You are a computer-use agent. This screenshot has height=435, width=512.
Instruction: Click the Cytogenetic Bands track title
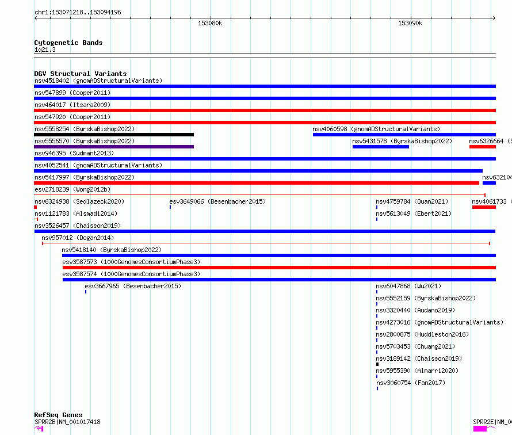68,43
